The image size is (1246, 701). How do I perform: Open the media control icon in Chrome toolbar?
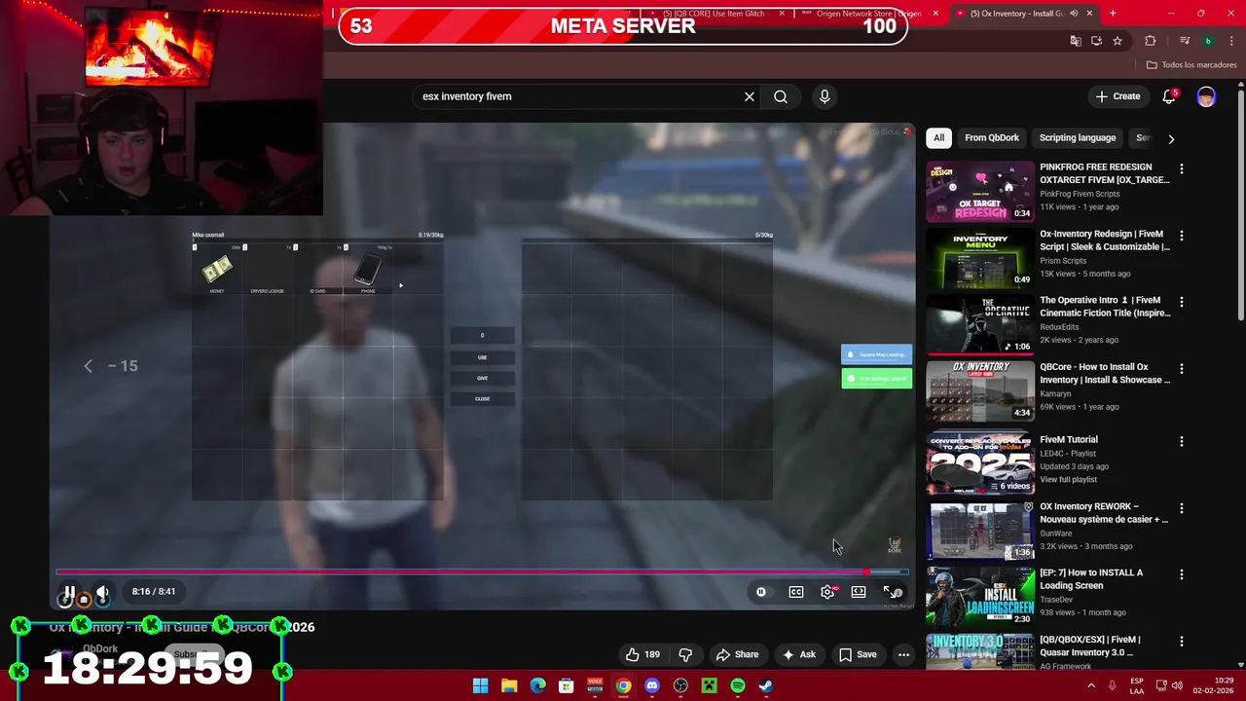1184,41
